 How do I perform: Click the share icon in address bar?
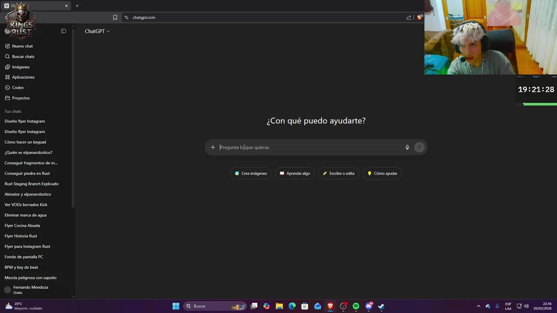coord(409,17)
